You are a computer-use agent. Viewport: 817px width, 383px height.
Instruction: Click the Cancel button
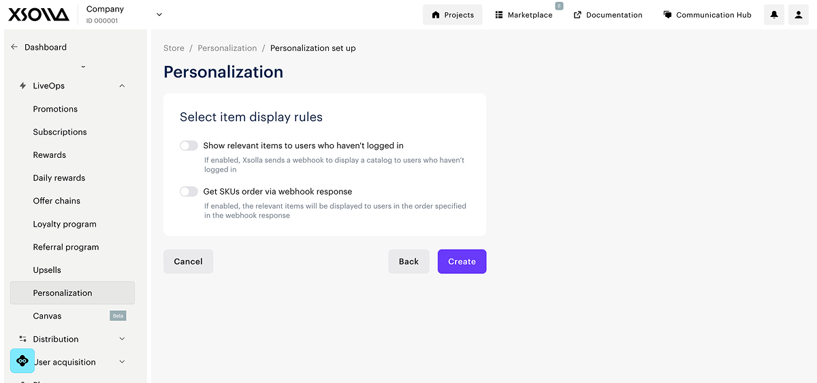[x=188, y=261]
